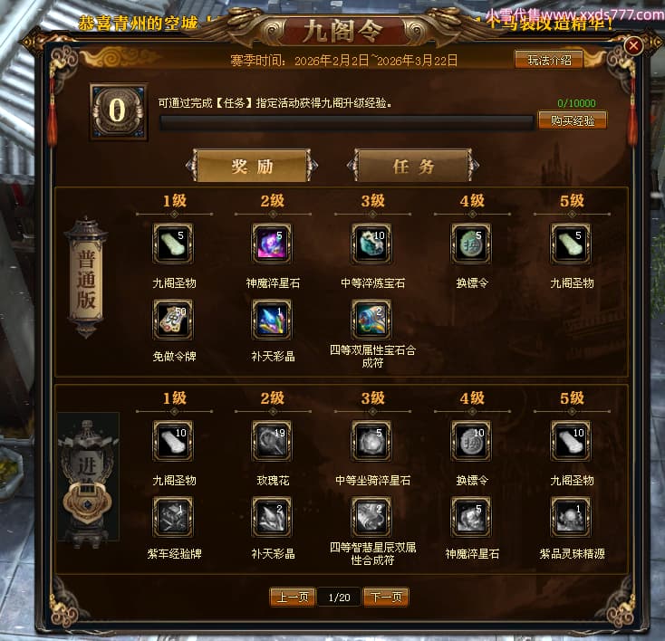Select the 奖励 tab
This screenshot has width=665, height=641.
[x=252, y=166]
